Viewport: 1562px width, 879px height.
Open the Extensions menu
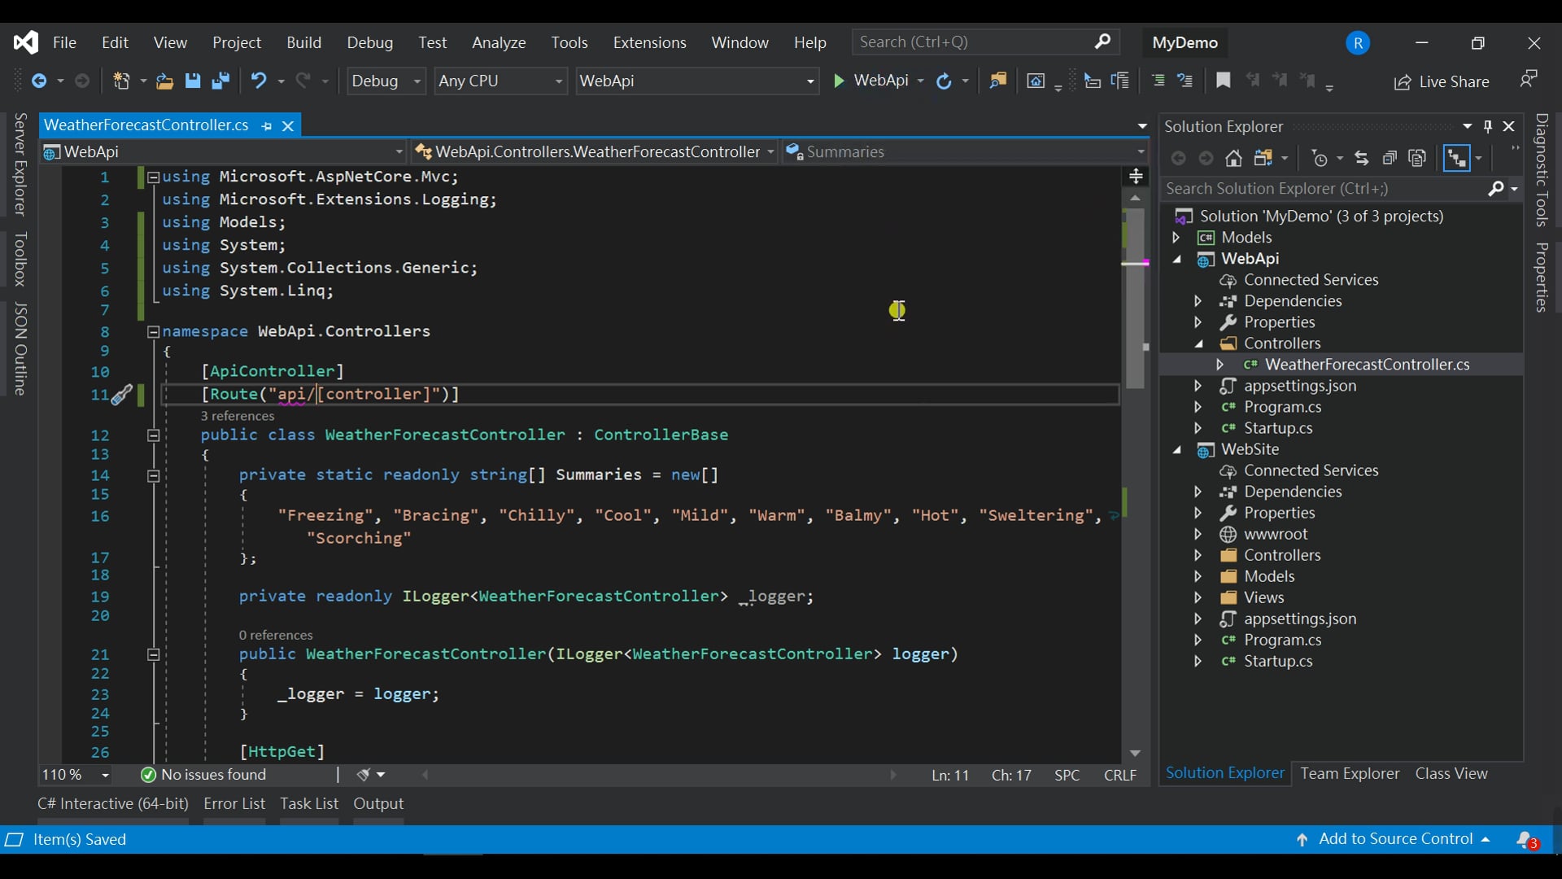click(x=649, y=42)
